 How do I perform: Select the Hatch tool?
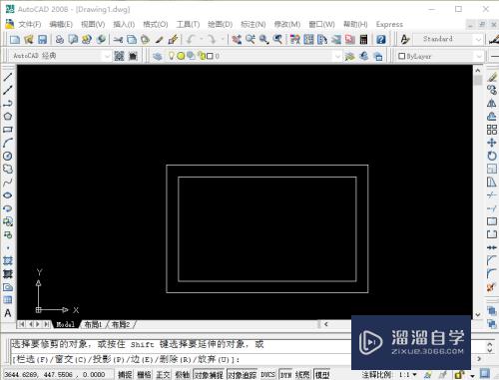point(8,260)
